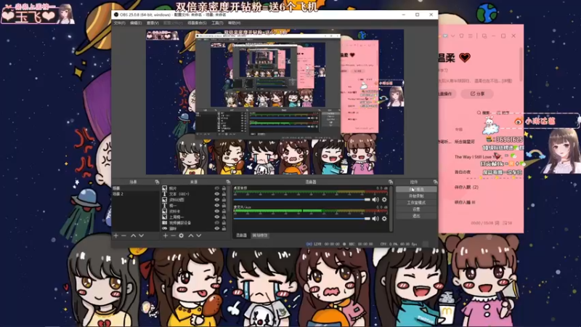Open the 帮助(H) menu
This screenshot has width=581, height=327.
[x=234, y=23]
